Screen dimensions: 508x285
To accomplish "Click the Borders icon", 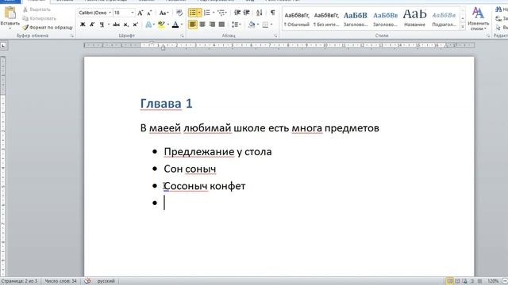I will click(x=265, y=25).
